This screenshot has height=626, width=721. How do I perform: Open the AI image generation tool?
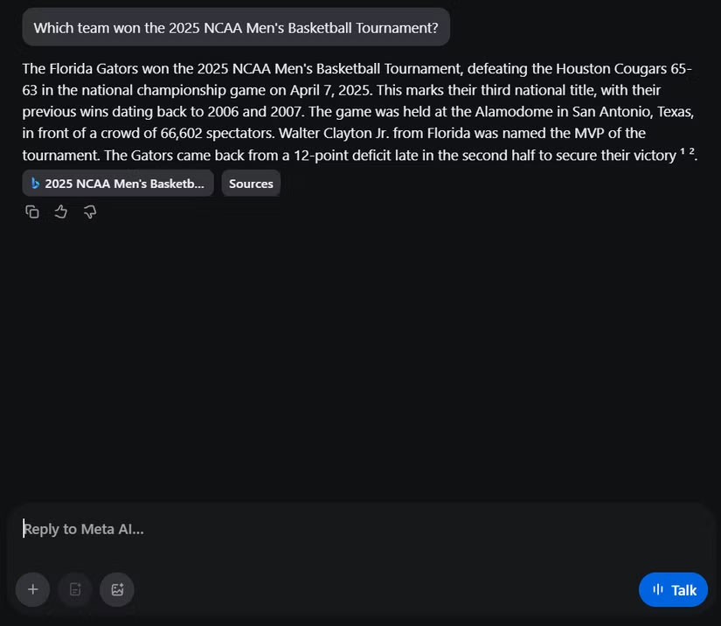click(x=116, y=589)
